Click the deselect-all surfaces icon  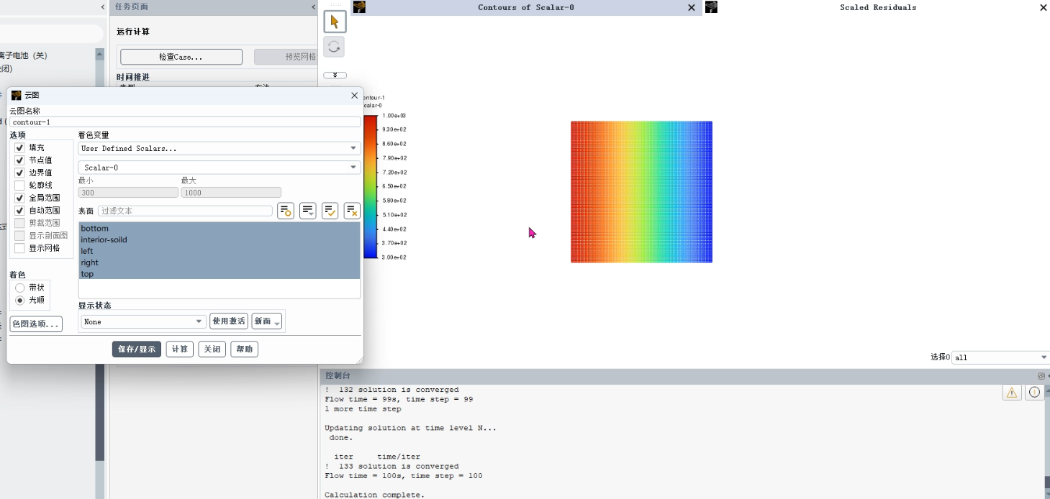352,211
